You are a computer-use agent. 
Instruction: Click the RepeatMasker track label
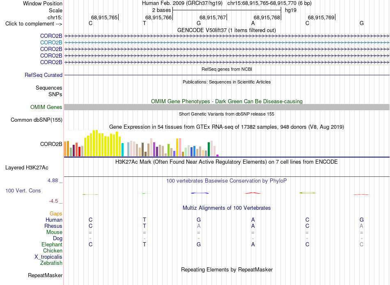click(x=45, y=275)
